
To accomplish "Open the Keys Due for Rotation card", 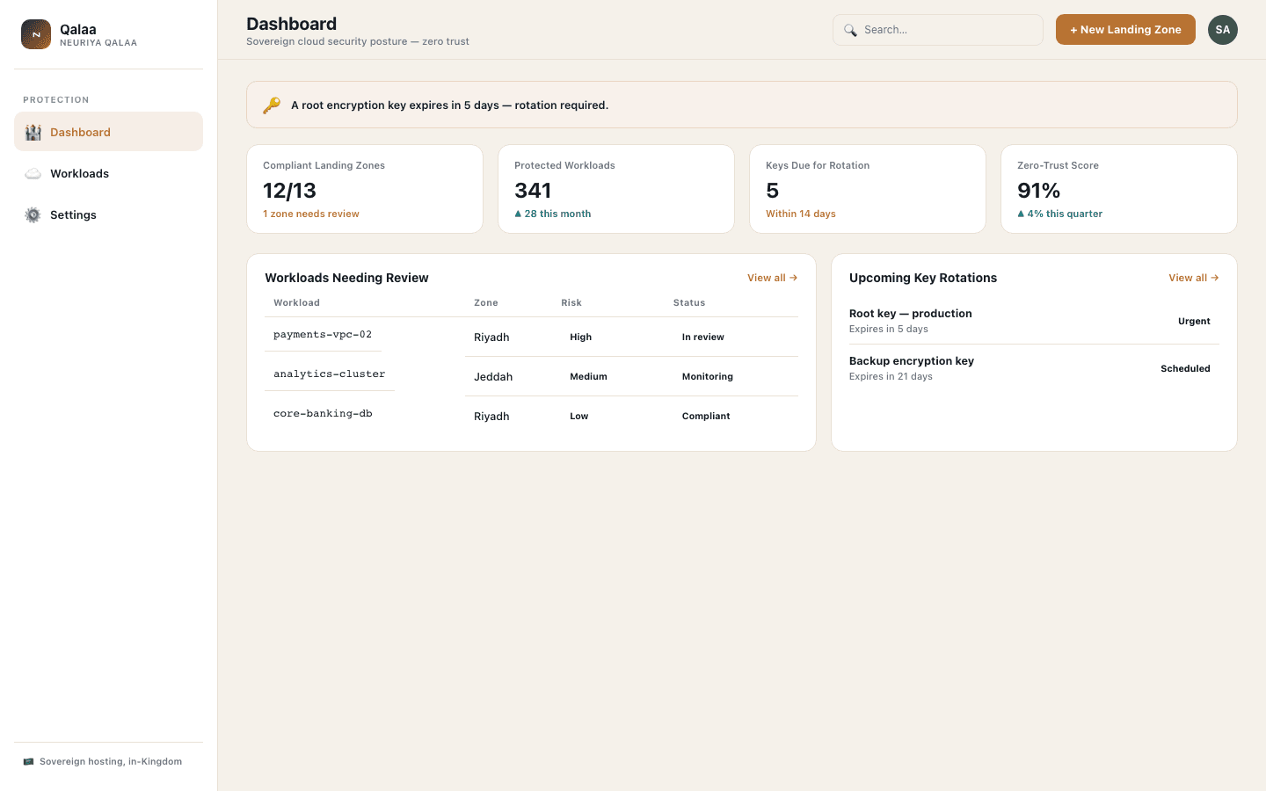I will pos(868,189).
